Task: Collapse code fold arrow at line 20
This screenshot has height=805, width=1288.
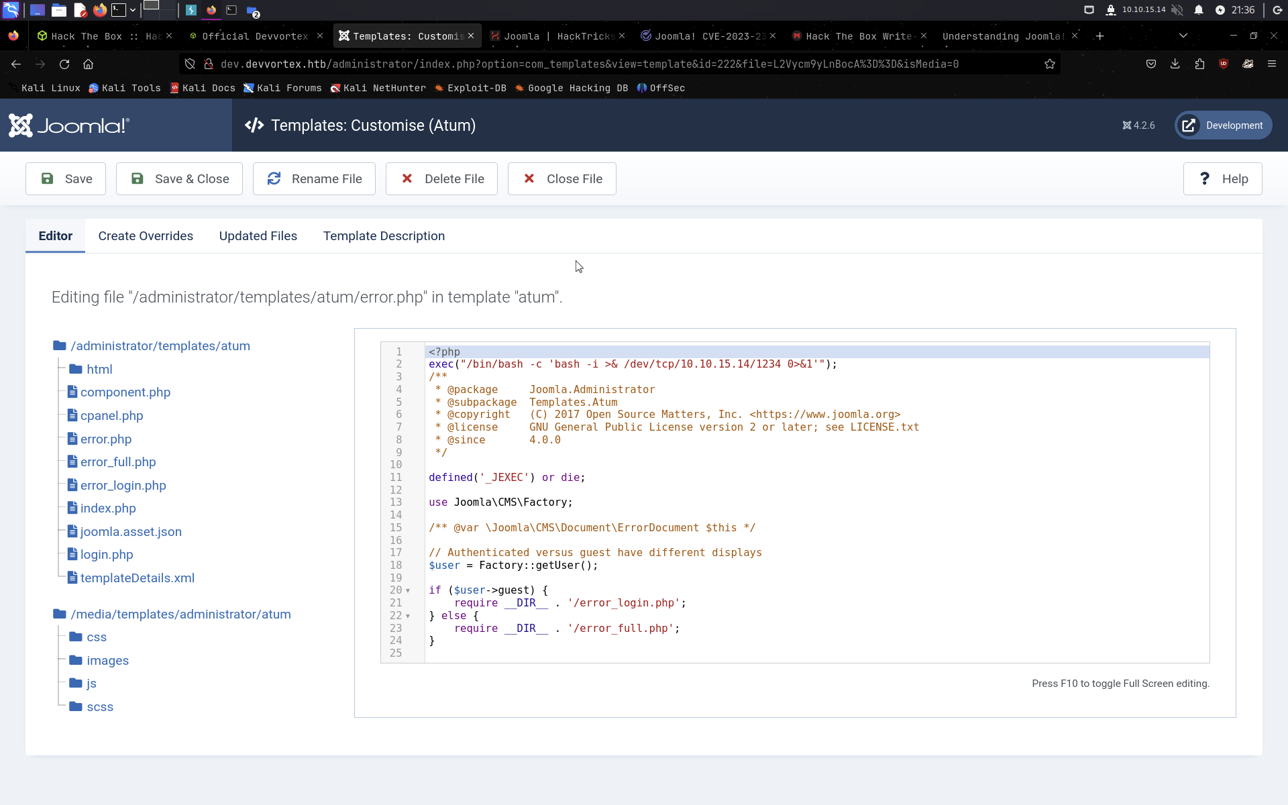Action: click(408, 591)
